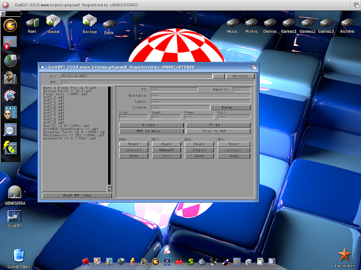The image size is (361, 270).
Task: Click the ADF to disk... button
Action: 151,131
